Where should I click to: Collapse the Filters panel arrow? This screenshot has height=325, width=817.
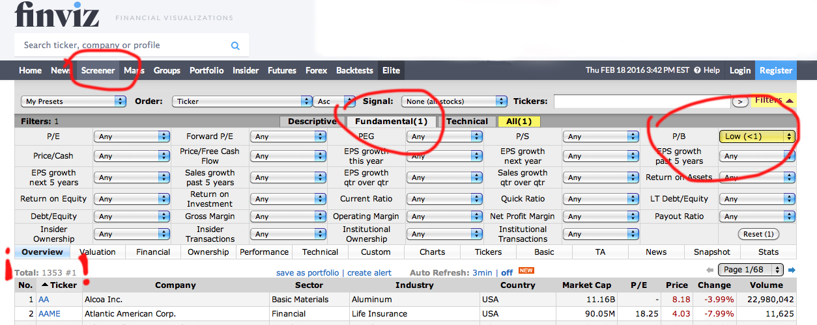tap(790, 101)
